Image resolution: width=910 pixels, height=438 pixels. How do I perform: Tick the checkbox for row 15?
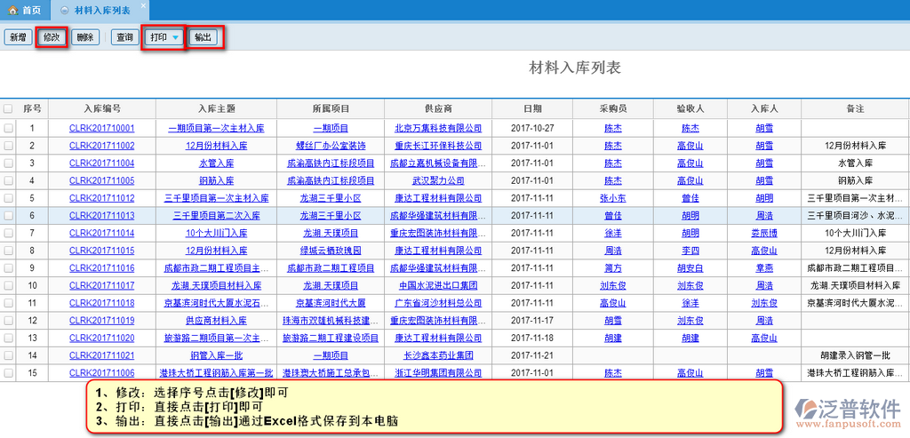(x=8, y=372)
